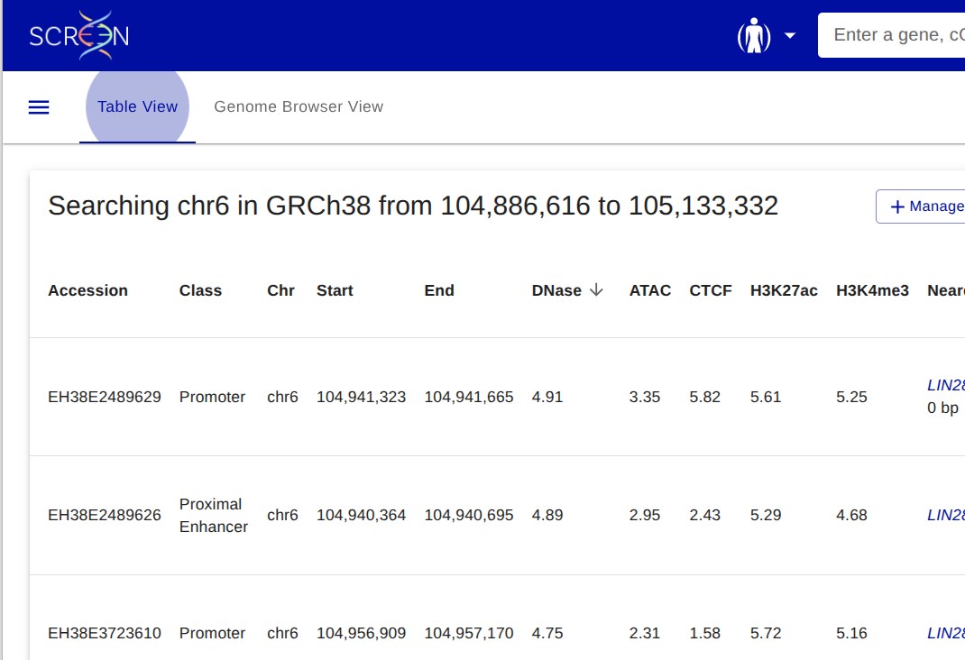Click H3K27ac value 5.72
The height and width of the screenshot is (660, 965).
pyautogui.click(x=766, y=633)
